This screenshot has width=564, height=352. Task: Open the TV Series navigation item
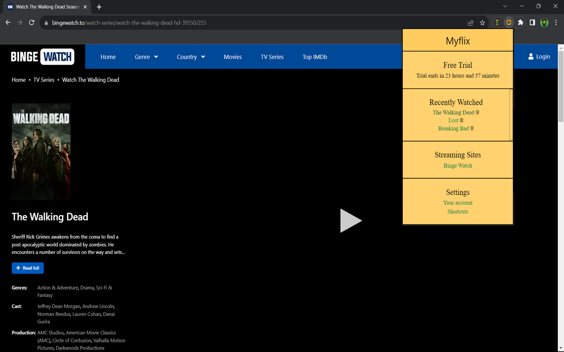[x=272, y=57]
